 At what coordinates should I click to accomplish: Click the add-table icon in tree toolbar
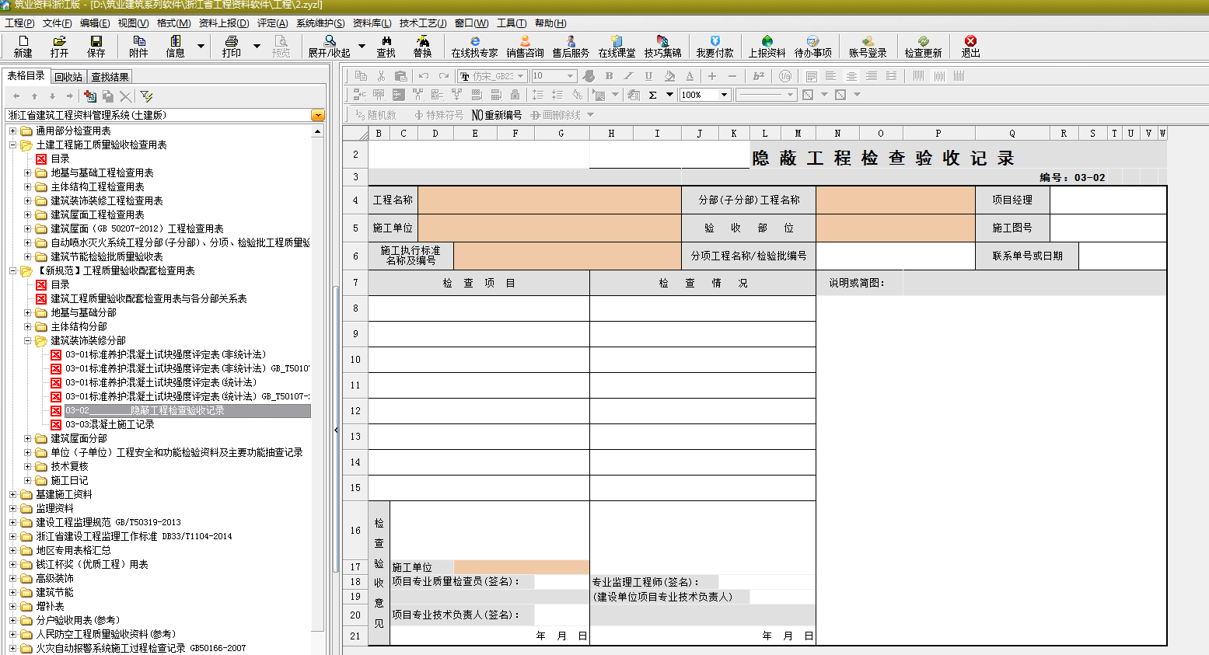(x=90, y=96)
